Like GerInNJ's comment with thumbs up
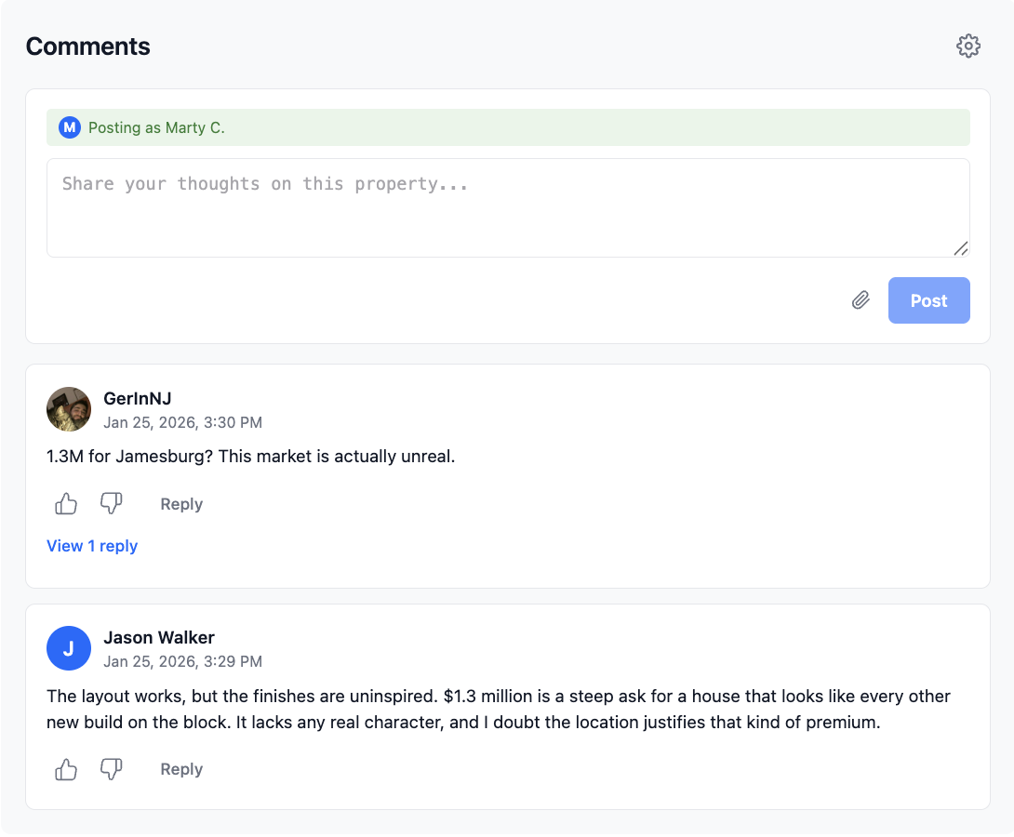1014x837 pixels. (65, 503)
